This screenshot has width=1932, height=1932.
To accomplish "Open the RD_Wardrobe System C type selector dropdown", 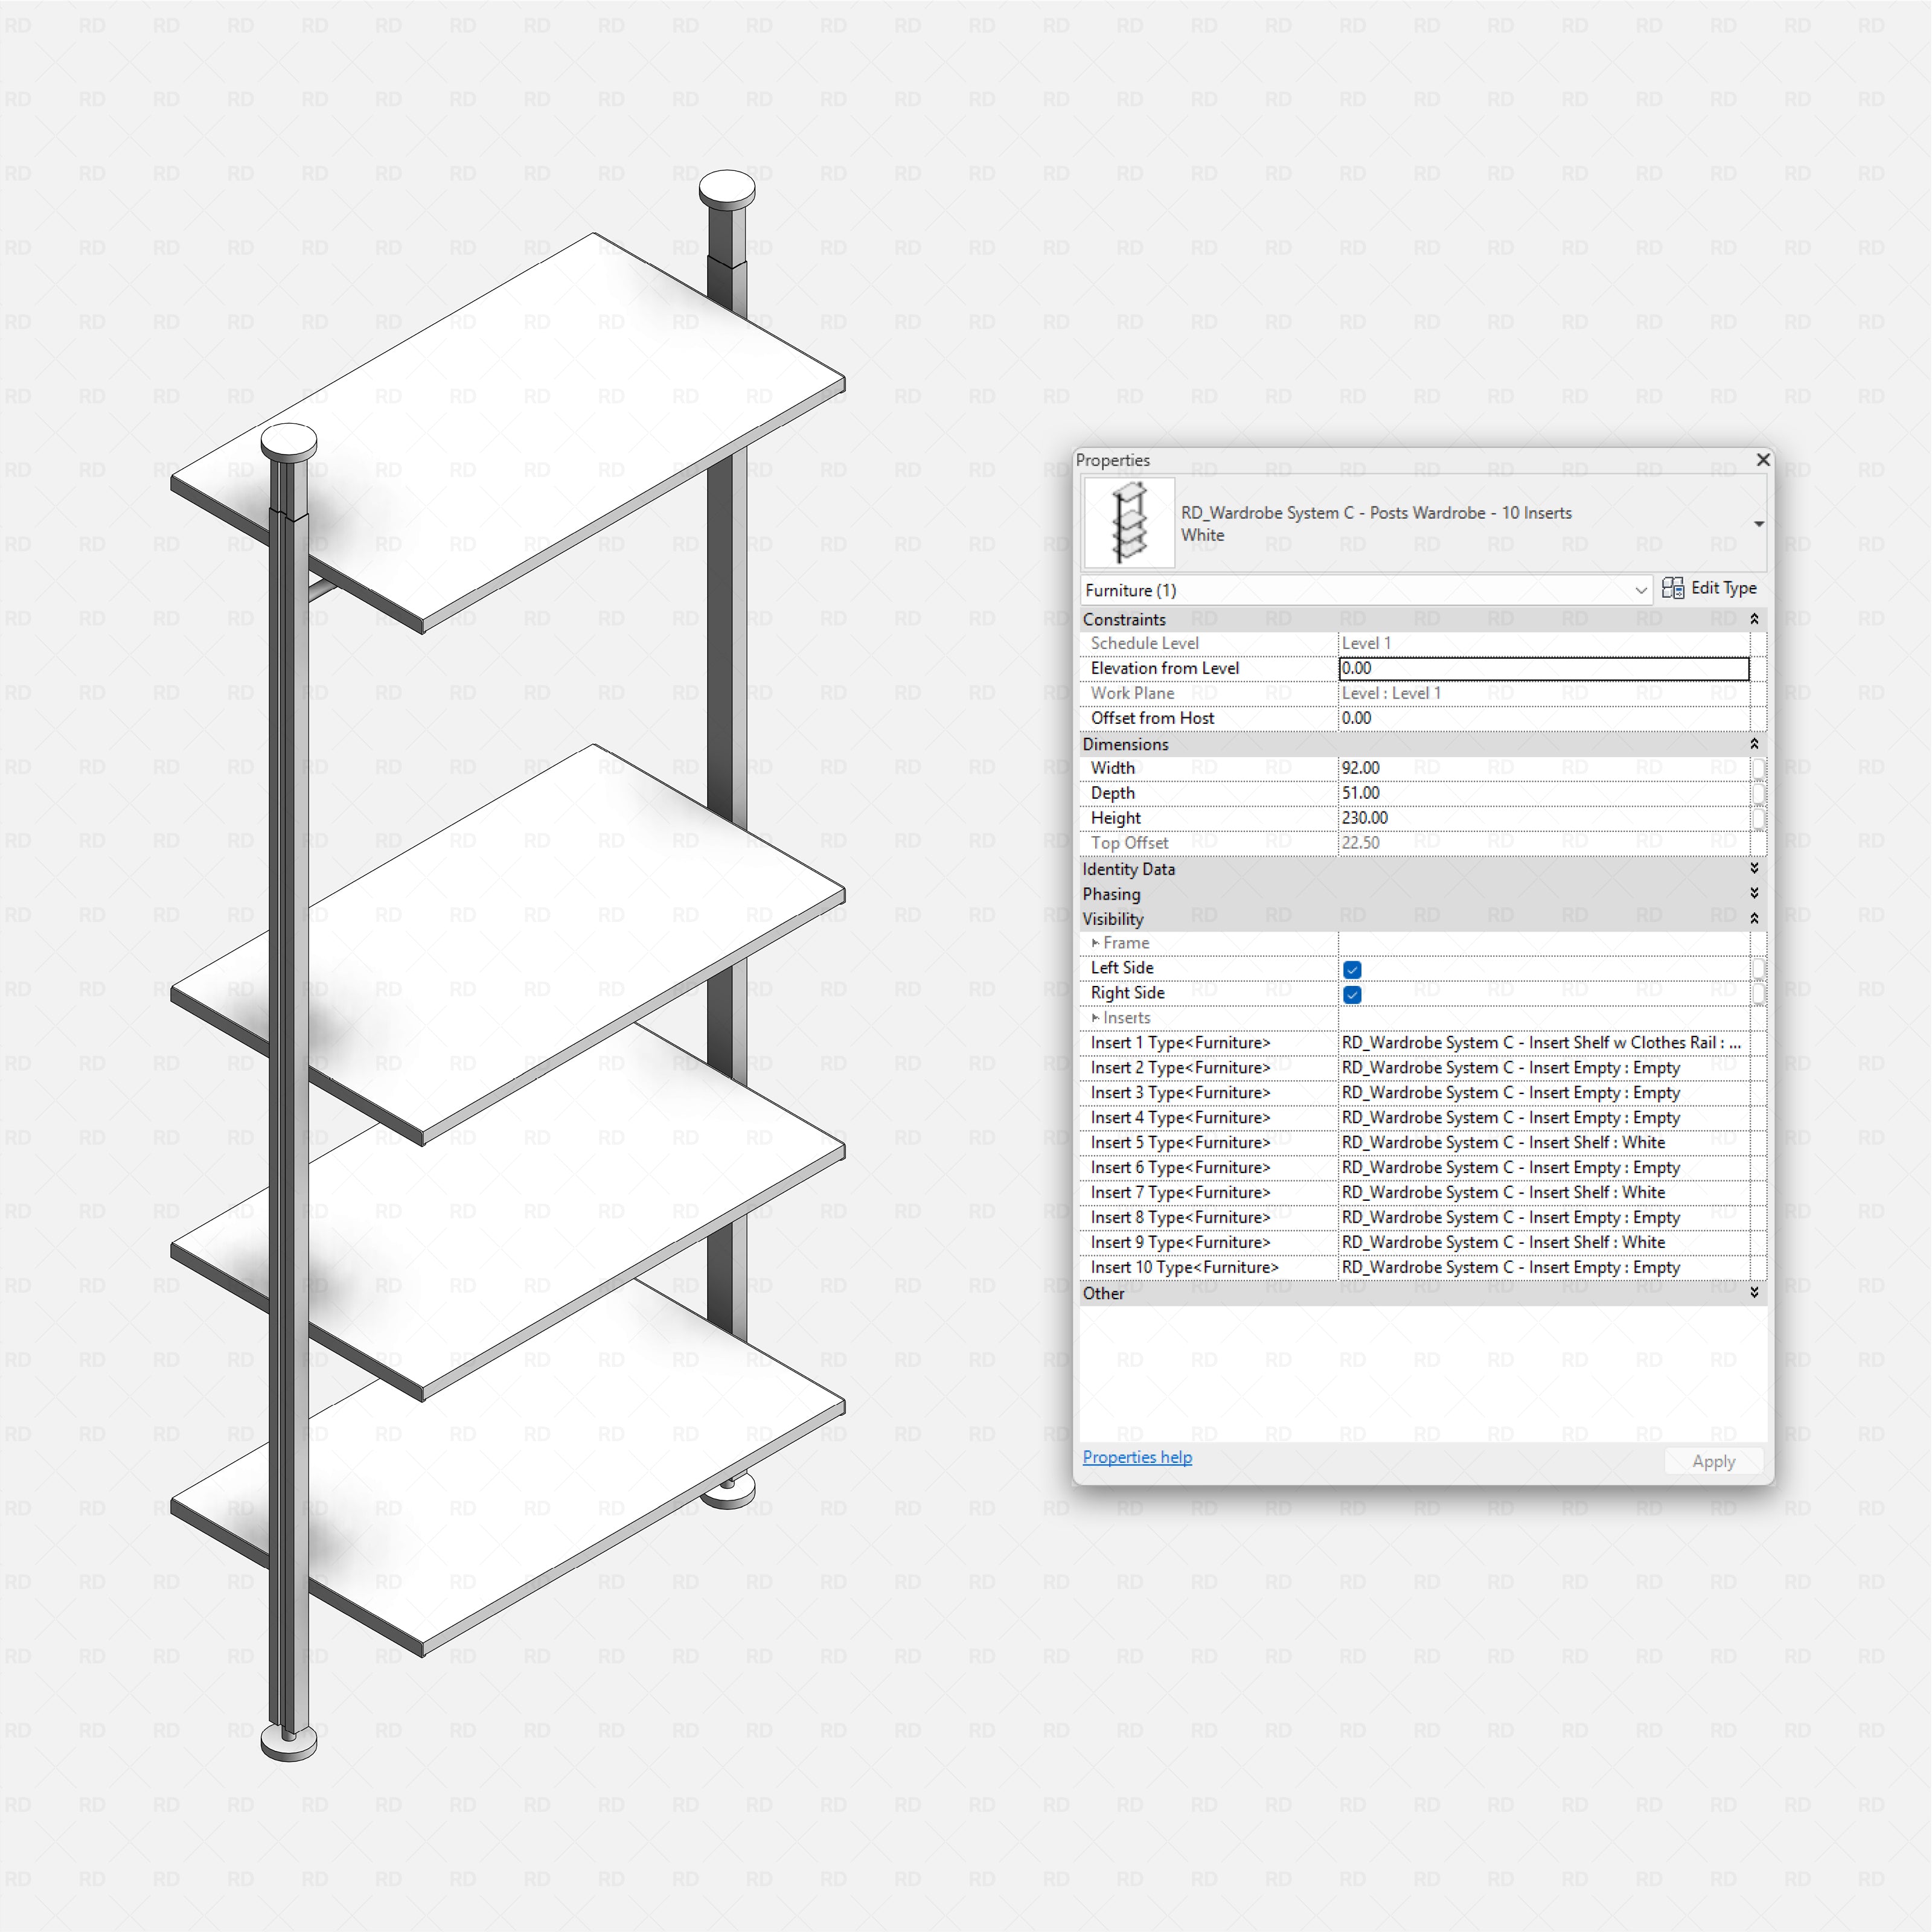I will pos(1759,523).
